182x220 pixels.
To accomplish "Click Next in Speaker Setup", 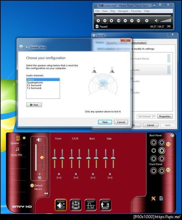I will pos(105,122).
